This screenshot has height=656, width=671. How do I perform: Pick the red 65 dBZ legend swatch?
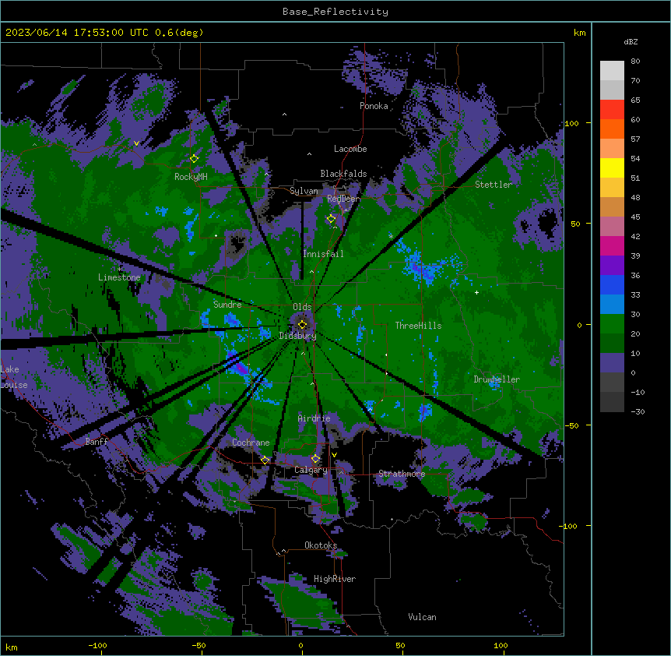(x=612, y=109)
